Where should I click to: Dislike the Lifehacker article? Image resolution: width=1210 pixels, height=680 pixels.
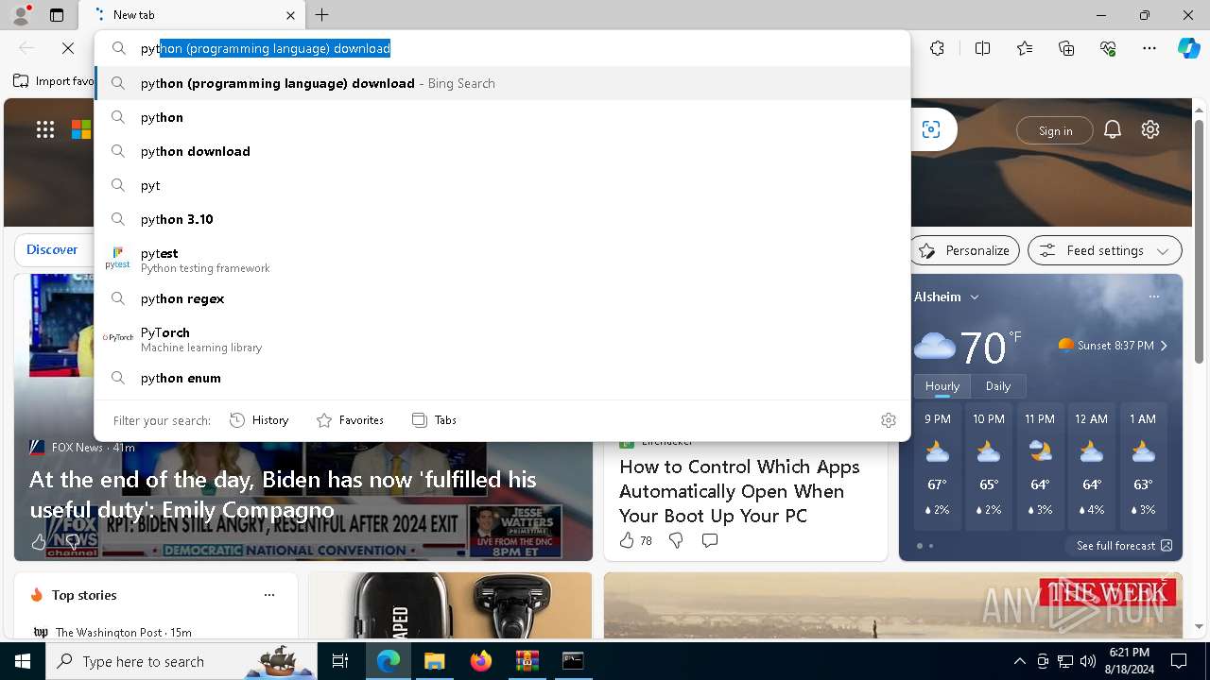tap(676, 540)
